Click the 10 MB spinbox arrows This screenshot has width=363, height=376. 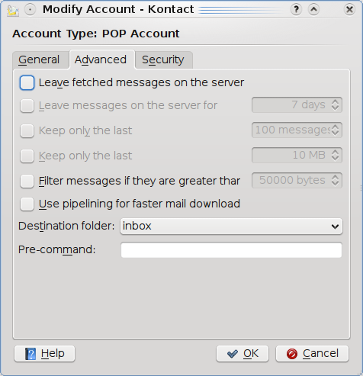coord(335,155)
